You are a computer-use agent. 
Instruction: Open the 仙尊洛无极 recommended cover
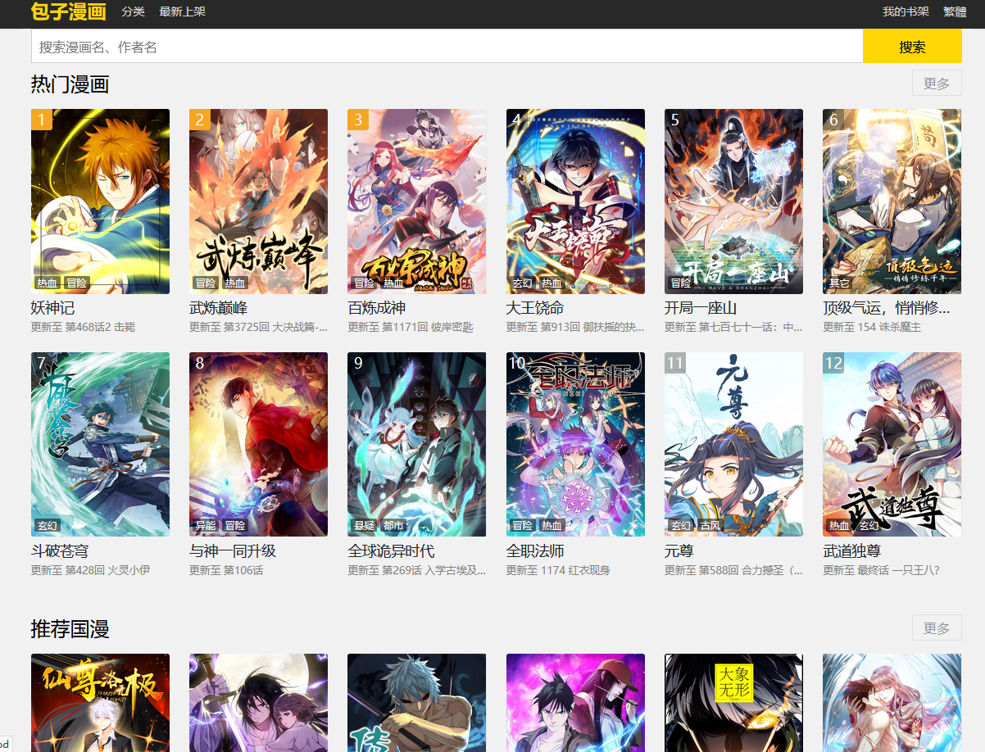(100, 703)
